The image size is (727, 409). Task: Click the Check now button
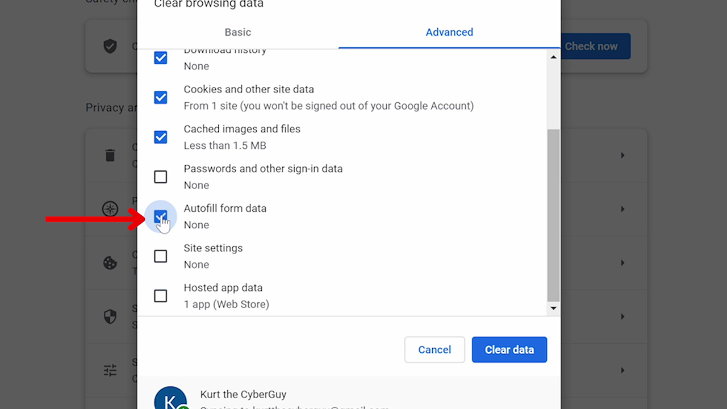[x=591, y=46]
